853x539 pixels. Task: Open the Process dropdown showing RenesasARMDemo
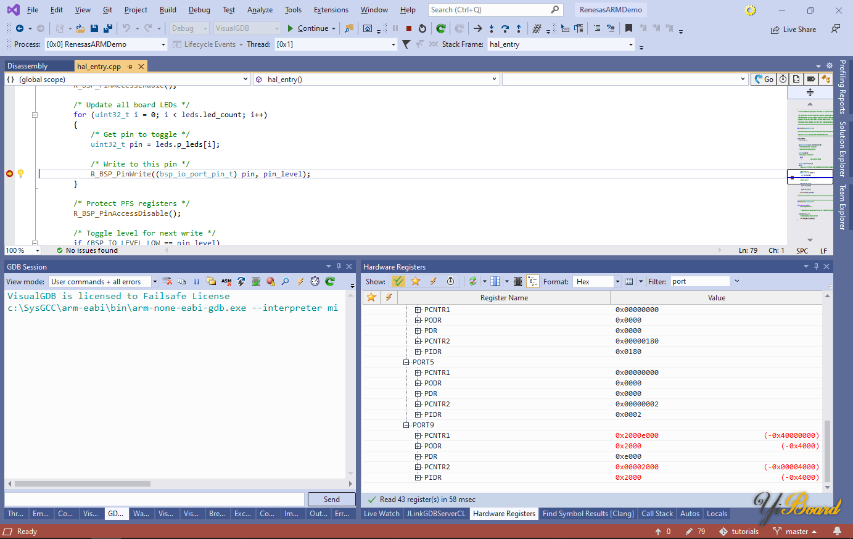pyautogui.click(x=106, y=44)
